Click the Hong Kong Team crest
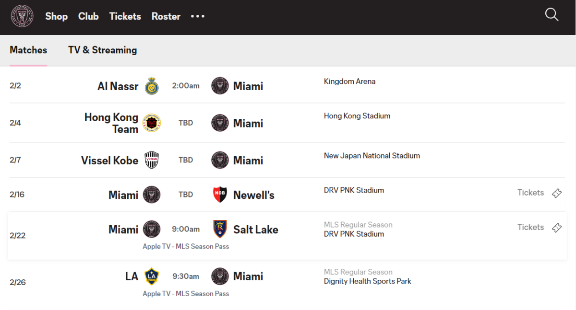 click(x=152, y=123)
